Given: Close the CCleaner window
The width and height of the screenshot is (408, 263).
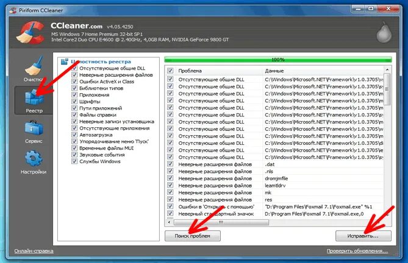Looking at the screenshot, I should (388, 9).
